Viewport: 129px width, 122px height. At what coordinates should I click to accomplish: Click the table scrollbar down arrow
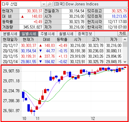(125, 62)
